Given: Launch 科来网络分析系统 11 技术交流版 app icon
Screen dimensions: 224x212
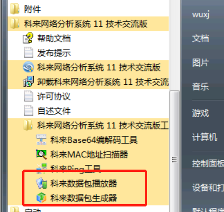Looking at the screenshot, I should click(28, 67).
